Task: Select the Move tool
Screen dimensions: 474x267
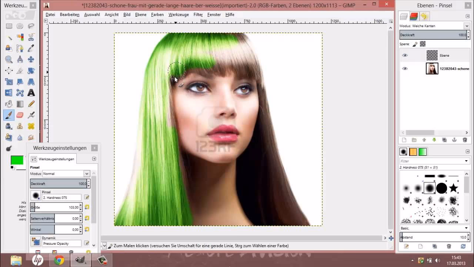Action: click(x=30, y=58)
